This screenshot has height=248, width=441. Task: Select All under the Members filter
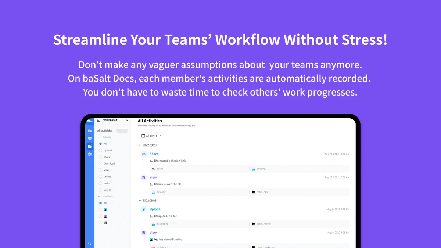click(100, 203)
